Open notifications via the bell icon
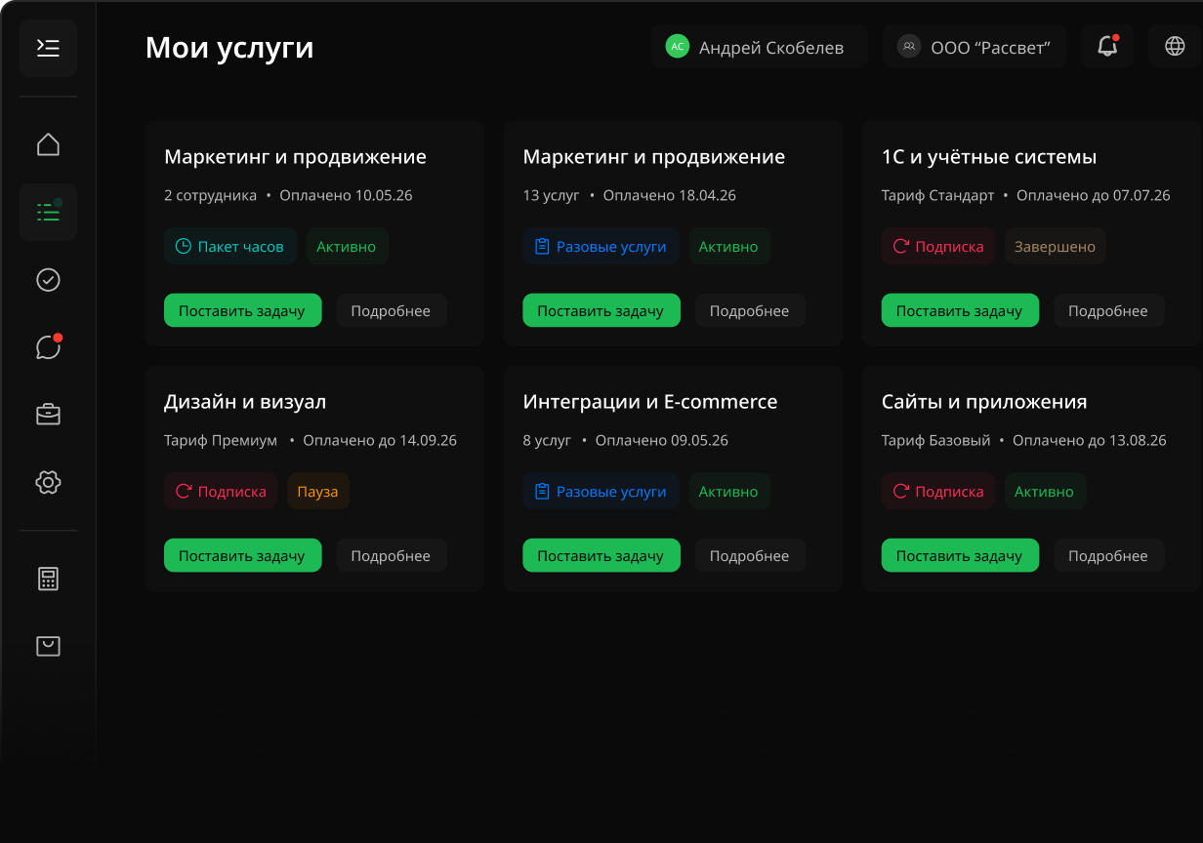The height and width of the screenshot is (843, 1203). pyautogui.click(x=1106, y=46)
